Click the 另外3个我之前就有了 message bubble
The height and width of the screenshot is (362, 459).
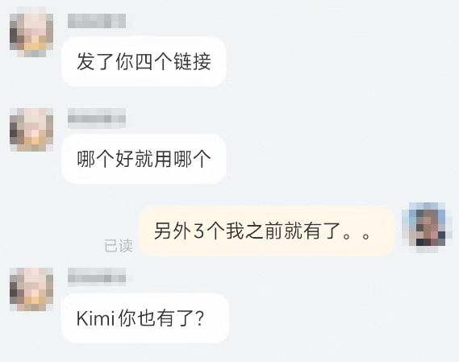pyautogui.click(x=266, y=231)
